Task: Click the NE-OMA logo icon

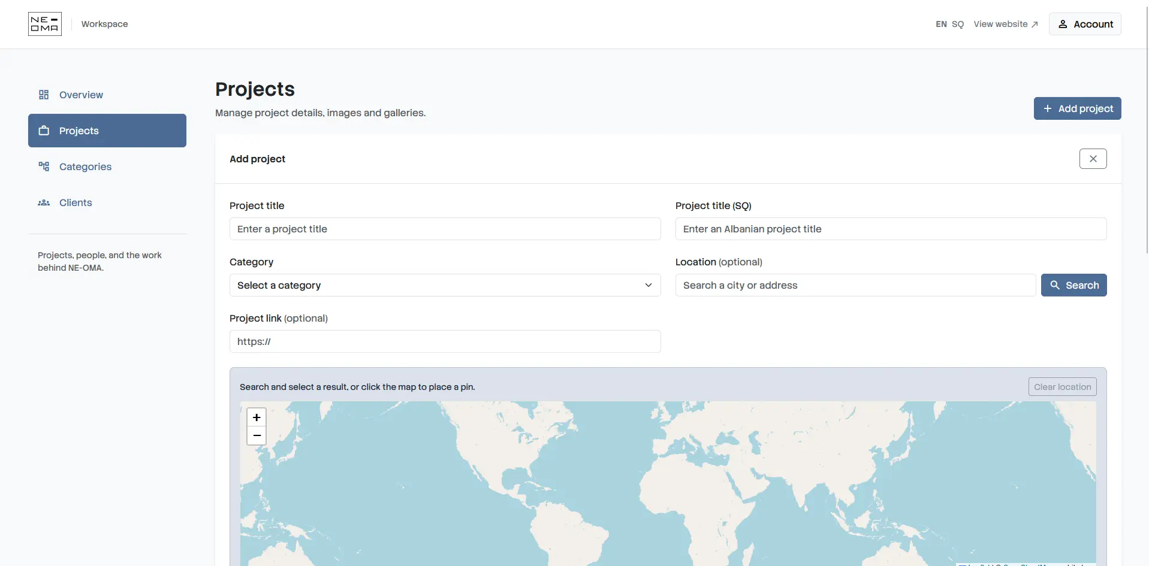Action: (45, 24)
